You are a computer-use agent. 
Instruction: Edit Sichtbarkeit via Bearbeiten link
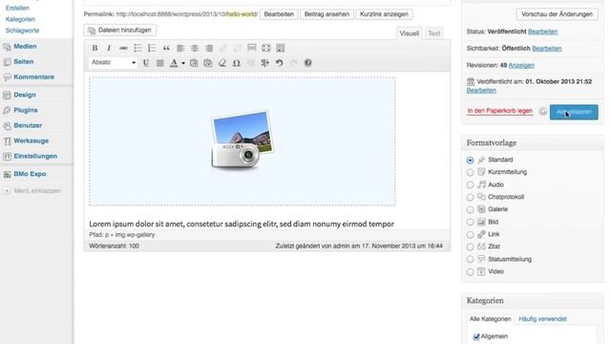point(547,49)
